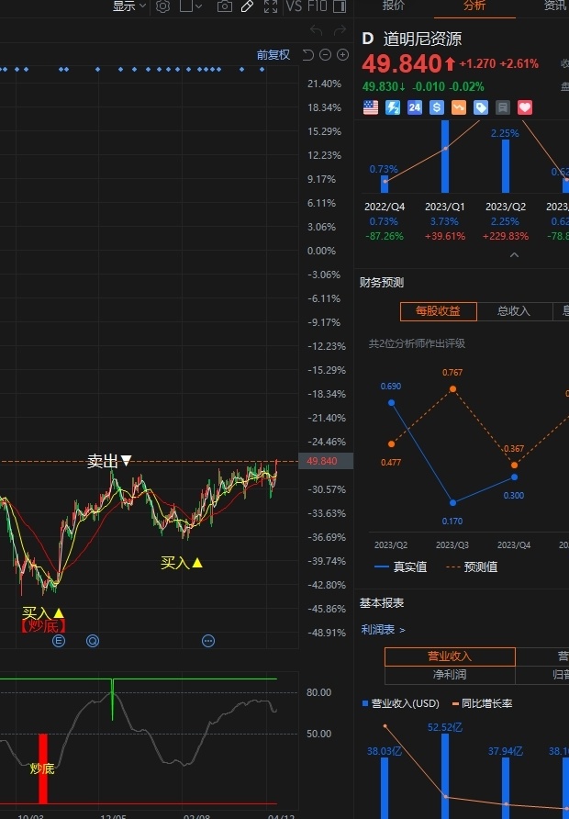This screenshot has width=569, height=819.
Task: Open the VS comparison tool
Action: (x=295, y=6)
